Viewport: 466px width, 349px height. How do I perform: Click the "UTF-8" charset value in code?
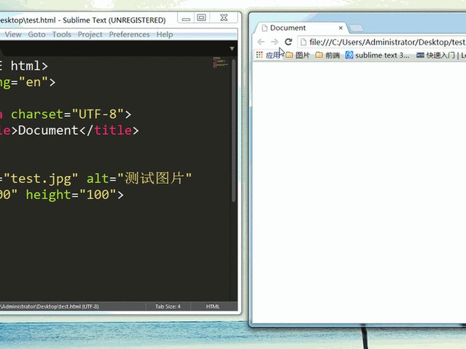coord(97,114)
